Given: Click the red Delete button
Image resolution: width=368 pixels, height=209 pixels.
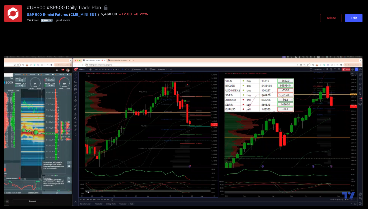Looking at the screenshot, I should 331,18.
